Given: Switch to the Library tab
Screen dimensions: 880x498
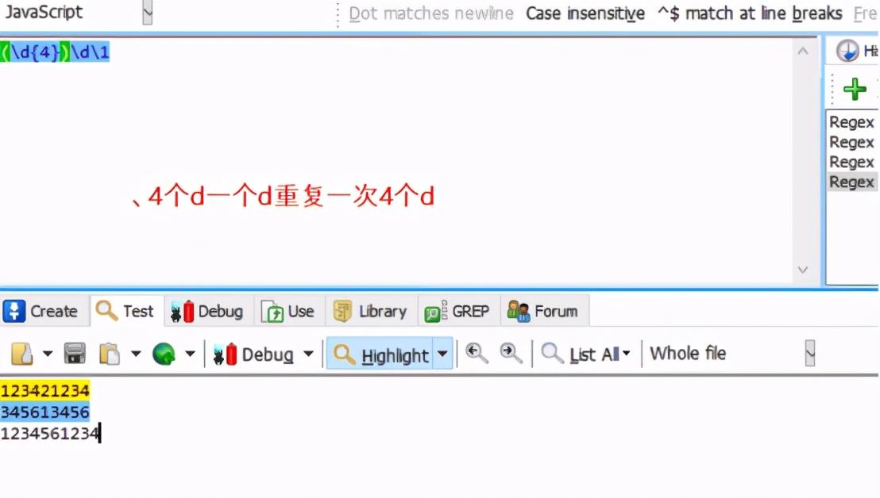Looking at the screenshot, I should click(370, 311).
